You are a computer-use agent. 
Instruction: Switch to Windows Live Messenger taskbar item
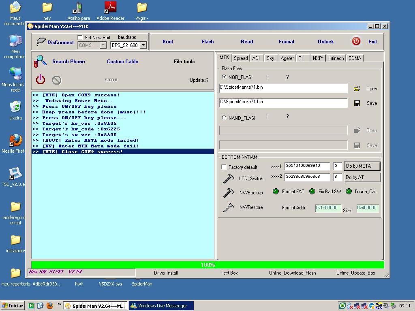click(x=161, y=306)
